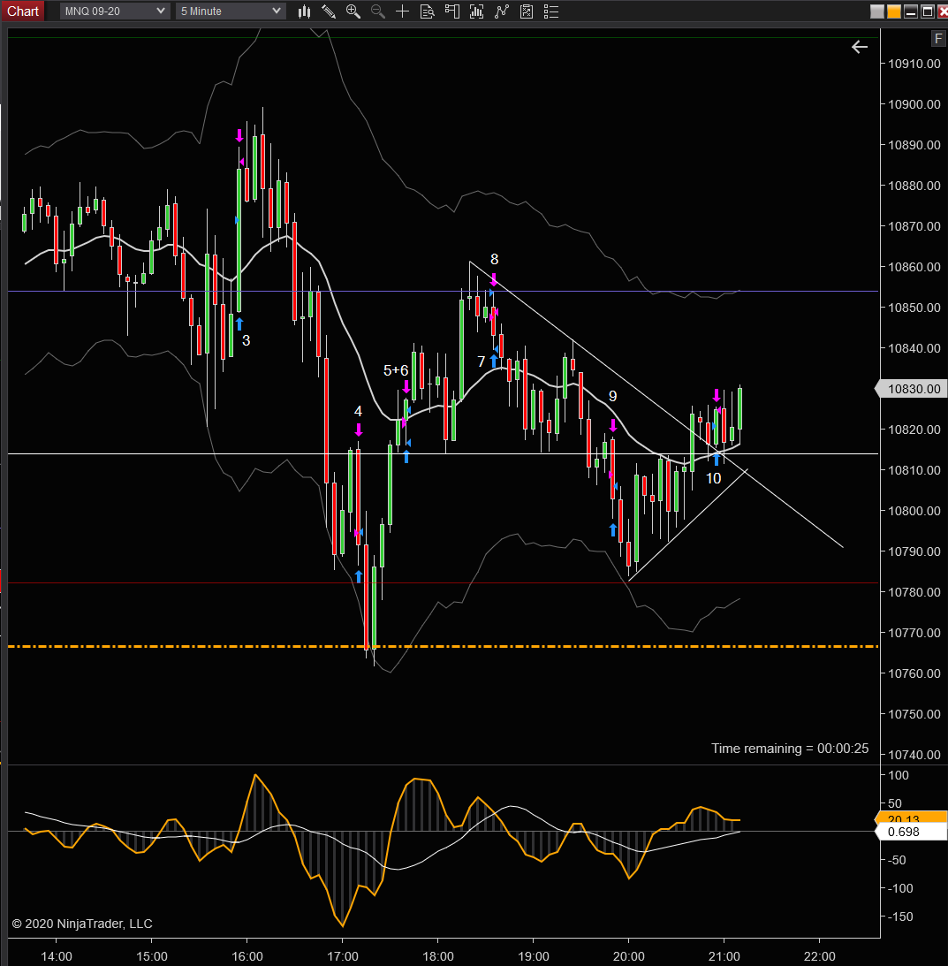Open chart Properties list icon
Image resolution: width=948 pixels, height=966 pixels.
551,11
